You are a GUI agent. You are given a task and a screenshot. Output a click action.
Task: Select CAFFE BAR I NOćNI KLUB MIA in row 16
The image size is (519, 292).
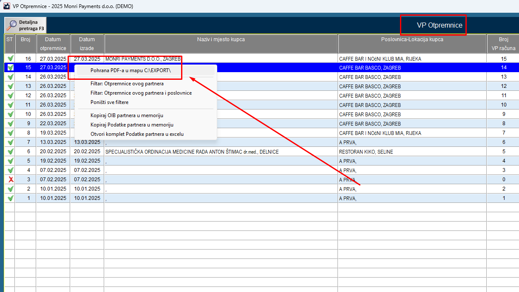pyautogui.click(x=412, y=59)
